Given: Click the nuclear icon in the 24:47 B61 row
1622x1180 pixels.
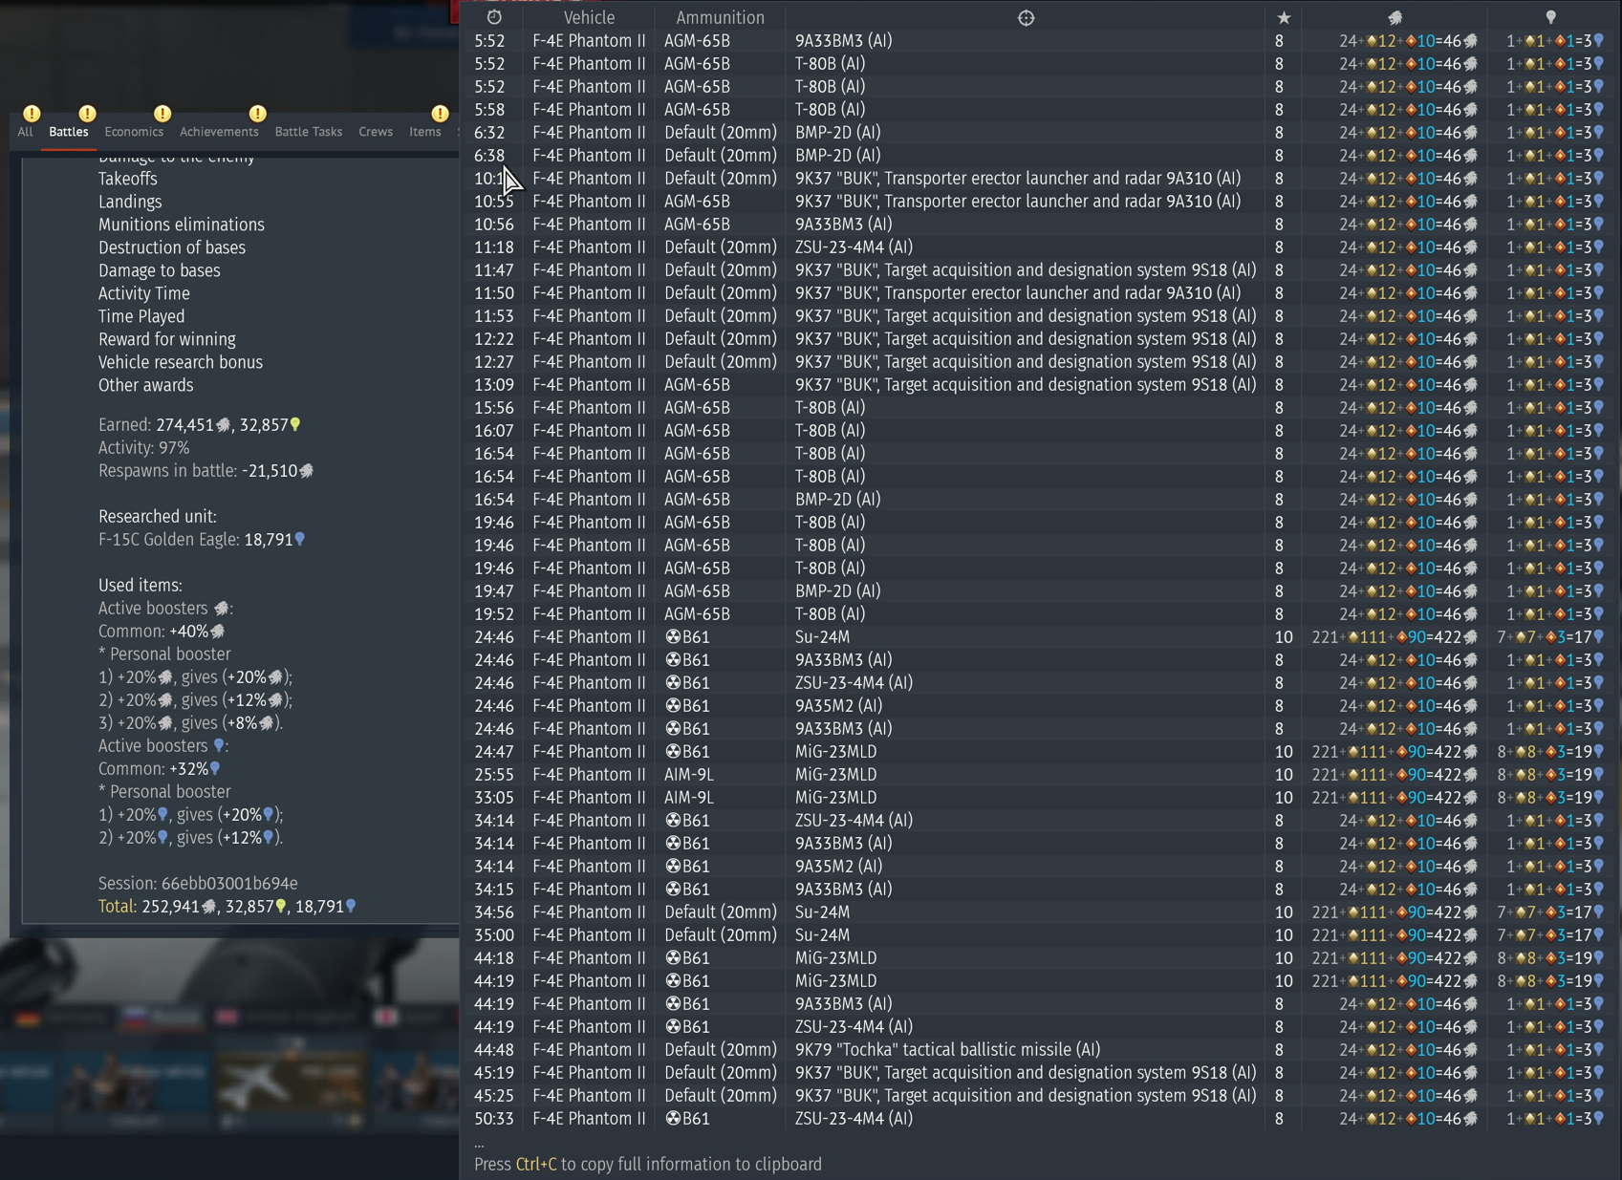Looking at the screenshot, I should click(x=673, y=751).
